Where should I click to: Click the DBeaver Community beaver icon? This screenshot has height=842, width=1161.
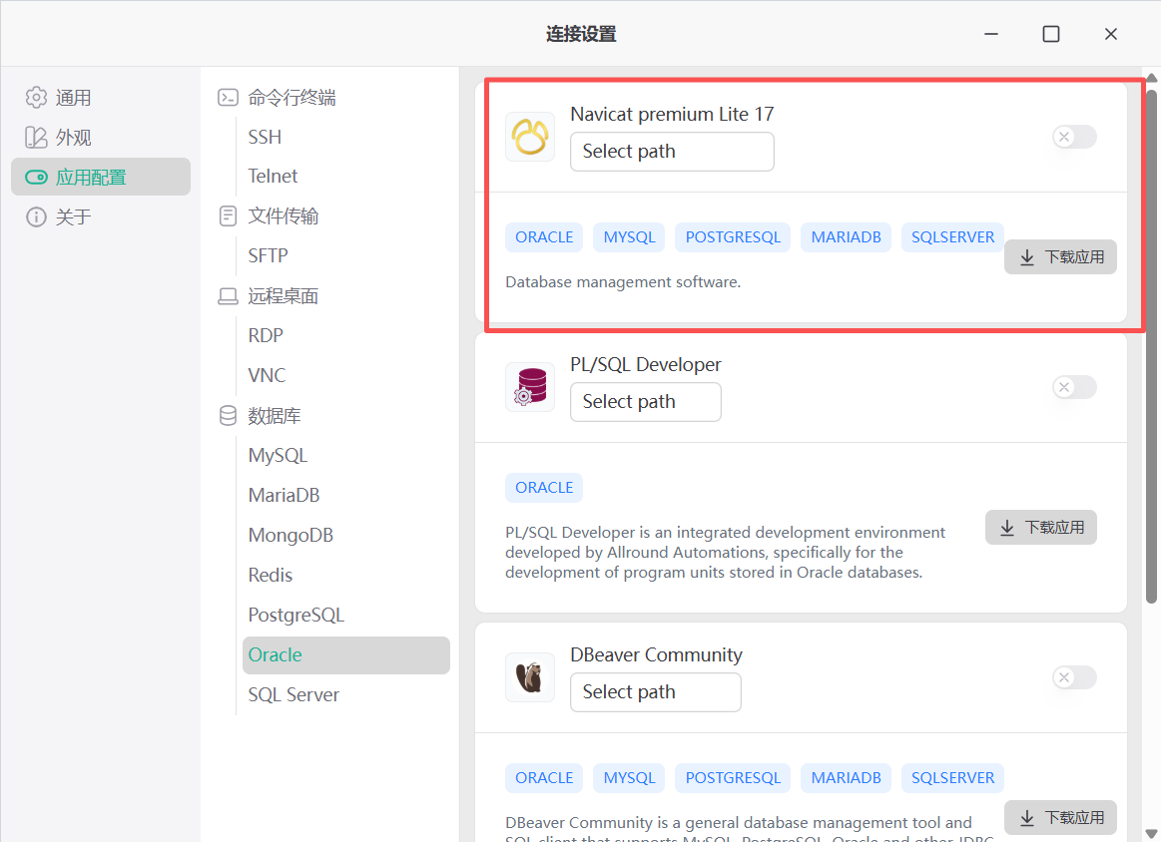[530, 677]
